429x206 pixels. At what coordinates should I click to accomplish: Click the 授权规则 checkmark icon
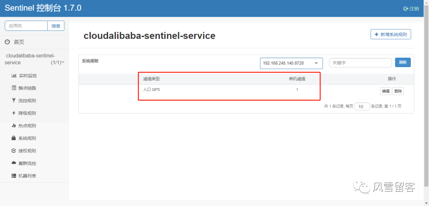pos(14,151)
